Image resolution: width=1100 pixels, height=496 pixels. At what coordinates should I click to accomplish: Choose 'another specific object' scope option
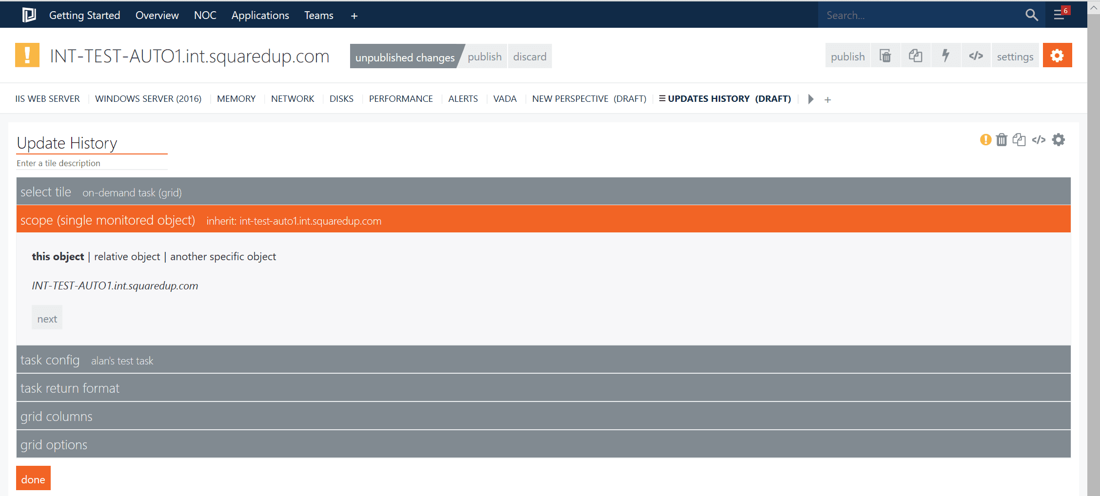223,257
